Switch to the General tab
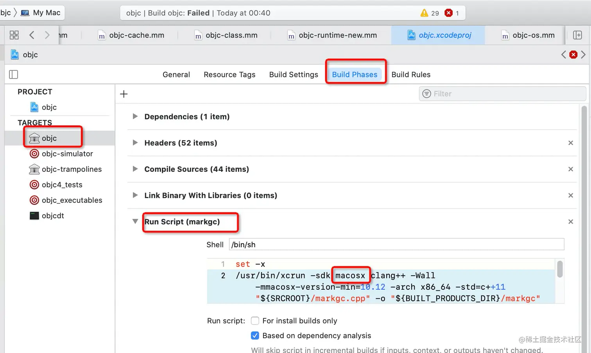 coord(176,75)
